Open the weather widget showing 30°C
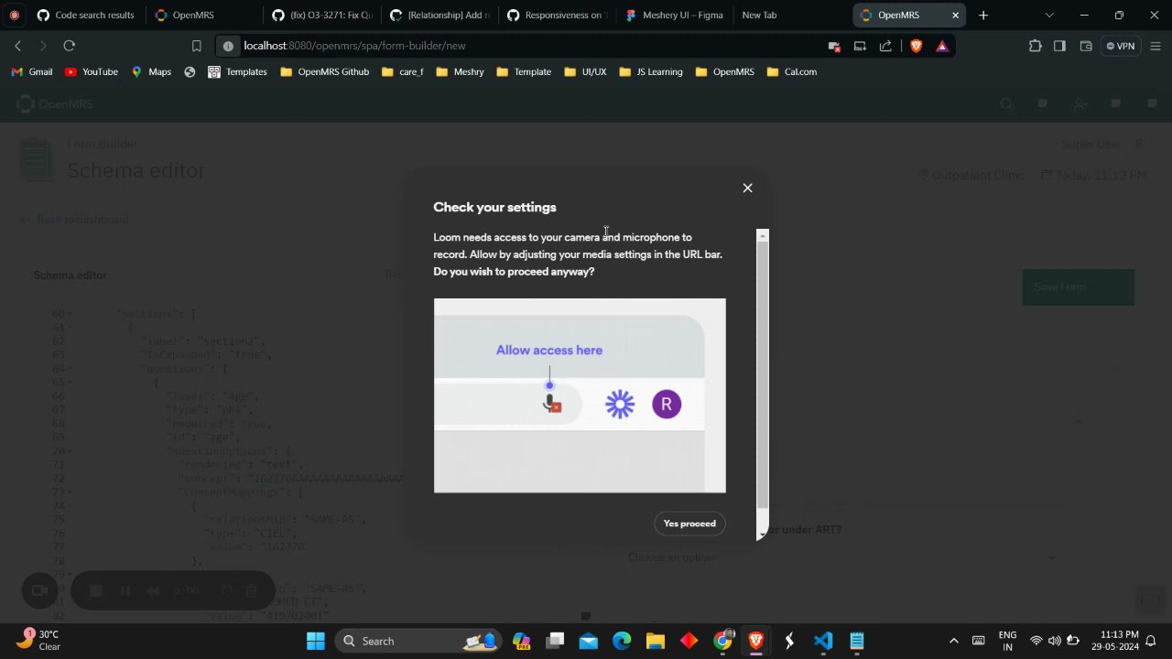The height and width of the screenshot is (659, 1172). (38, 641)
